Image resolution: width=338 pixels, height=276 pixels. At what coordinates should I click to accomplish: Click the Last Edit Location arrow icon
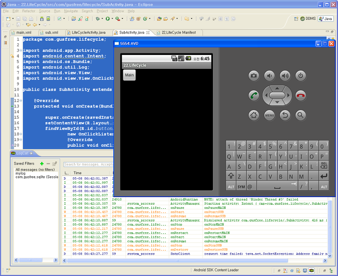point(28,25)
